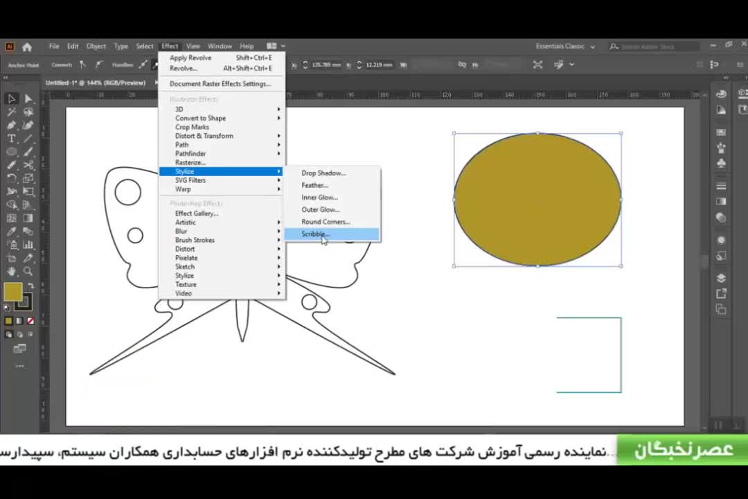Select the Pen tool

[x=12, y=125]
